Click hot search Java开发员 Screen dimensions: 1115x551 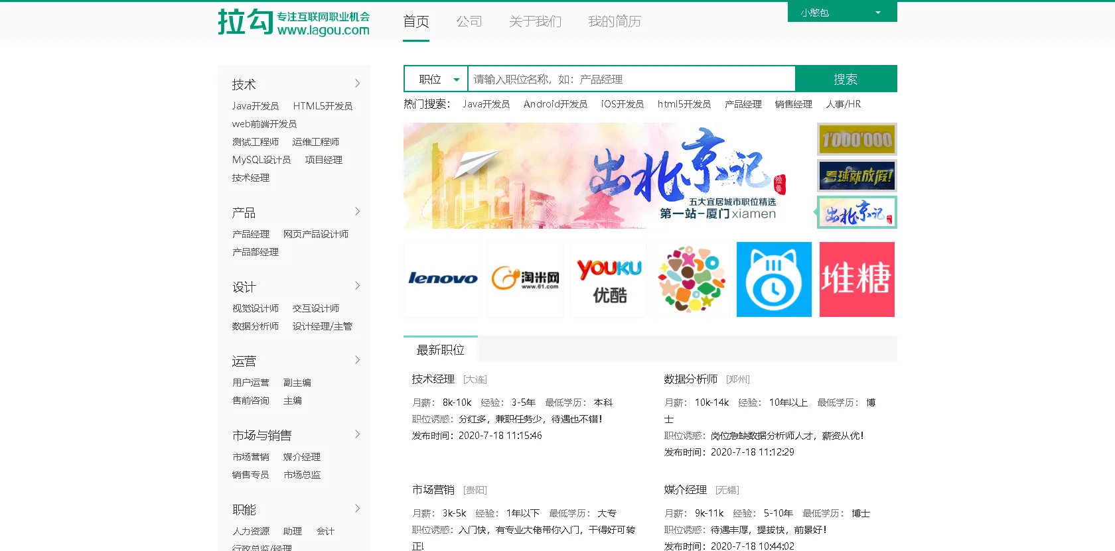[486, 104]
